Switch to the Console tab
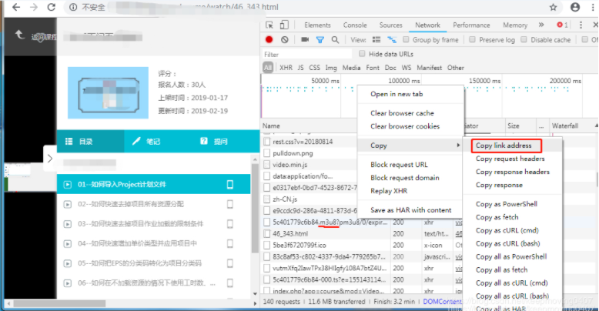Screen dimensions: 599x311 tap(355, 25)
